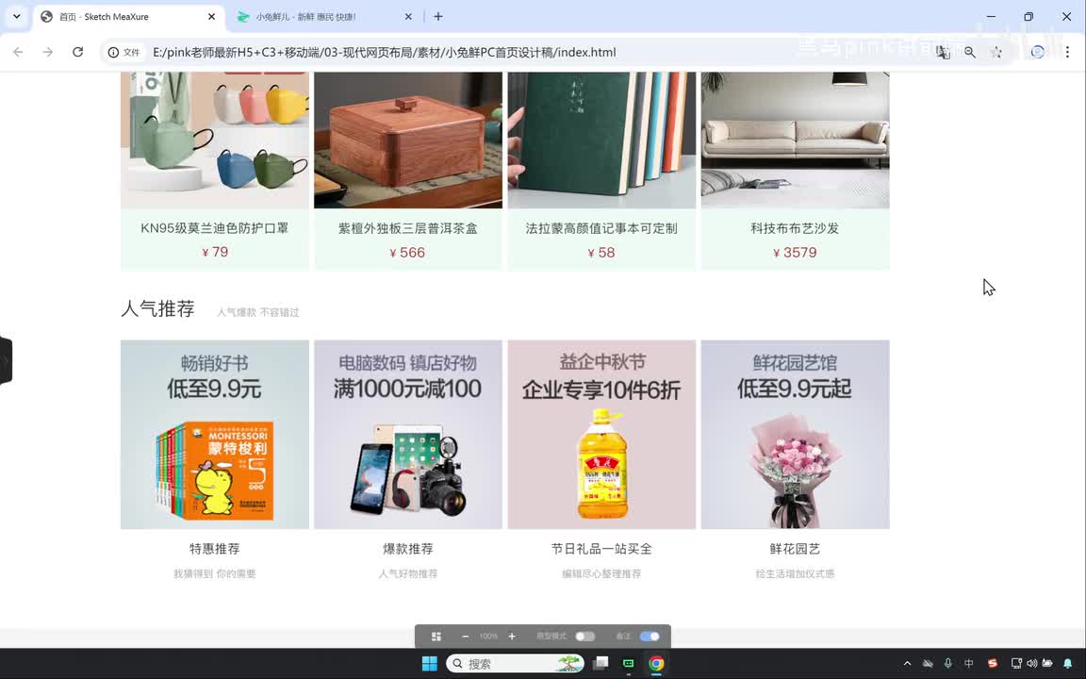Open the zoom indicator in address bar
Viewport: 1086px width, 679px height.
pyautogui.click(x=970, y=52)
